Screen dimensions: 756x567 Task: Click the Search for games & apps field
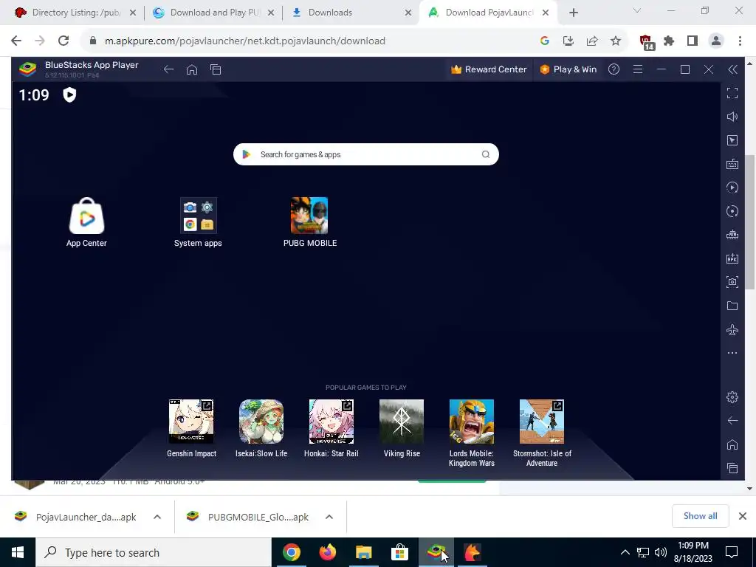(366, 154)
